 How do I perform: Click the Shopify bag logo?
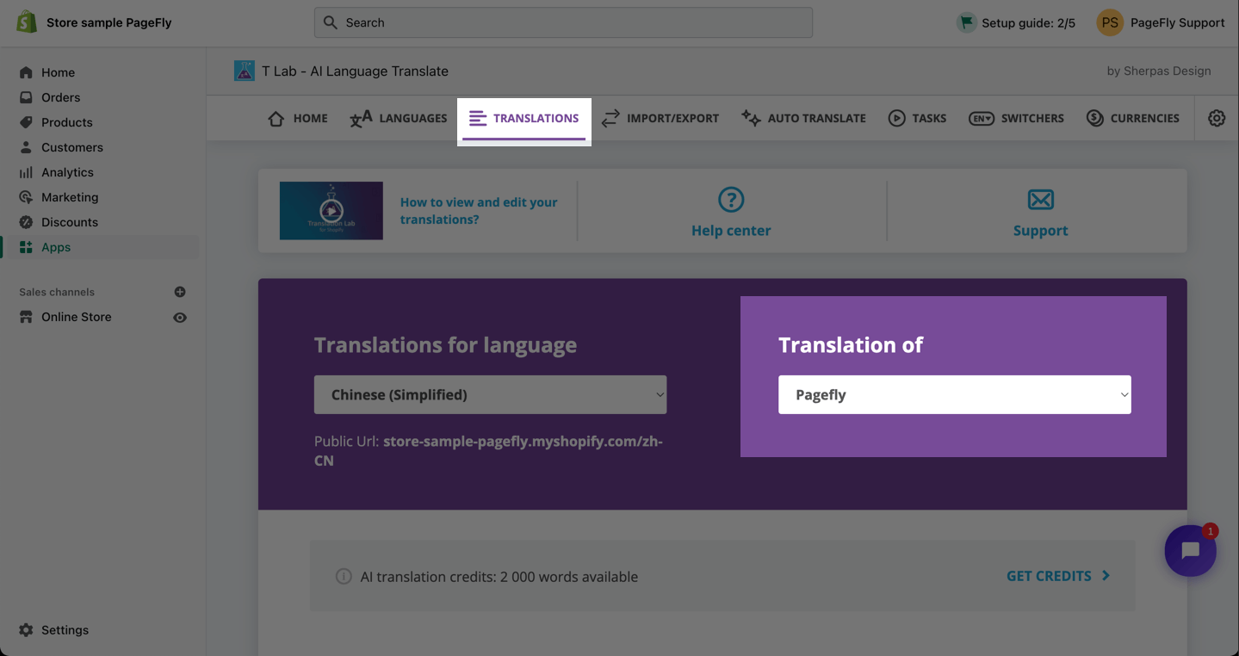pos(27,22)
